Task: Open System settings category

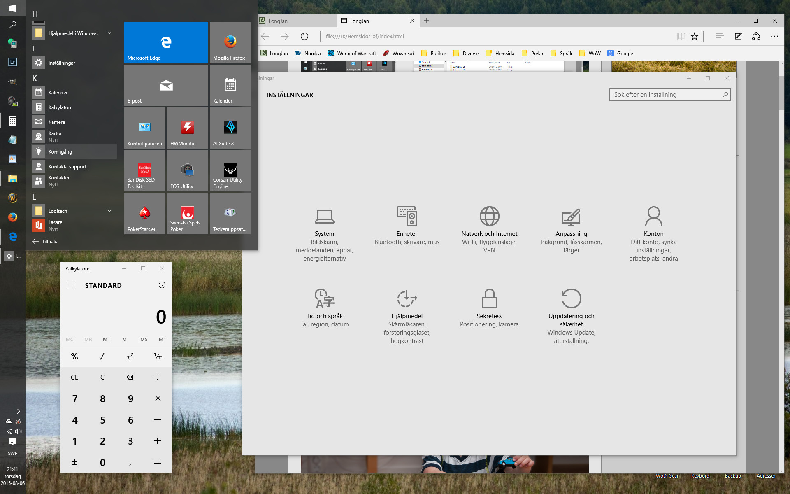Action: coord(324,234)
